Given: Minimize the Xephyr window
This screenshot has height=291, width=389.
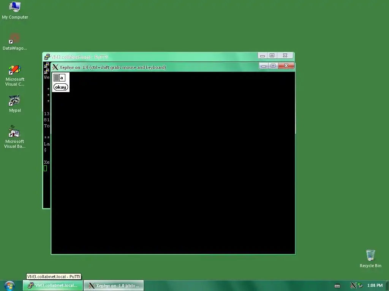Looking at the screenshot, I should click(x=264, y=66).
